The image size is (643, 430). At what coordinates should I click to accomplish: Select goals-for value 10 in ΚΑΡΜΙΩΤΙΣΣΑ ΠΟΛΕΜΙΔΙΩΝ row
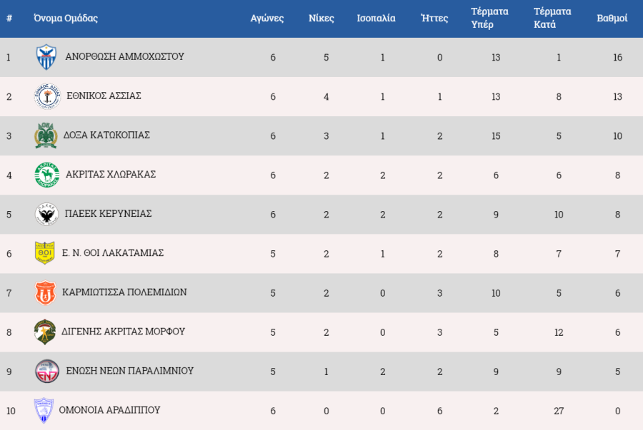pos(496,293)
